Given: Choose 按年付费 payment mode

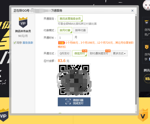Looking at the screenshot, I should [x=80, y=30].
